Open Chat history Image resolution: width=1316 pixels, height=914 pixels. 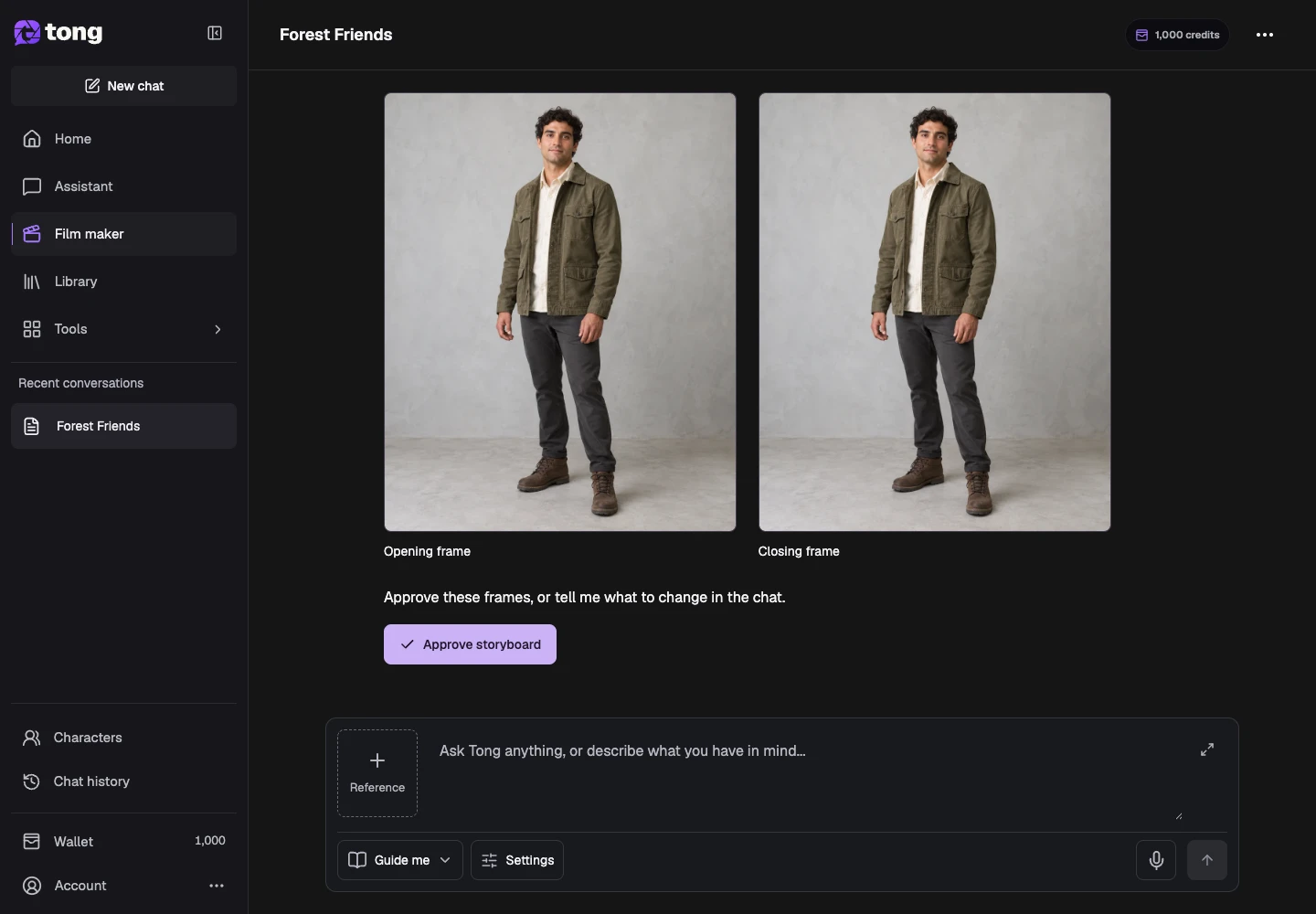tap(124, 781)
